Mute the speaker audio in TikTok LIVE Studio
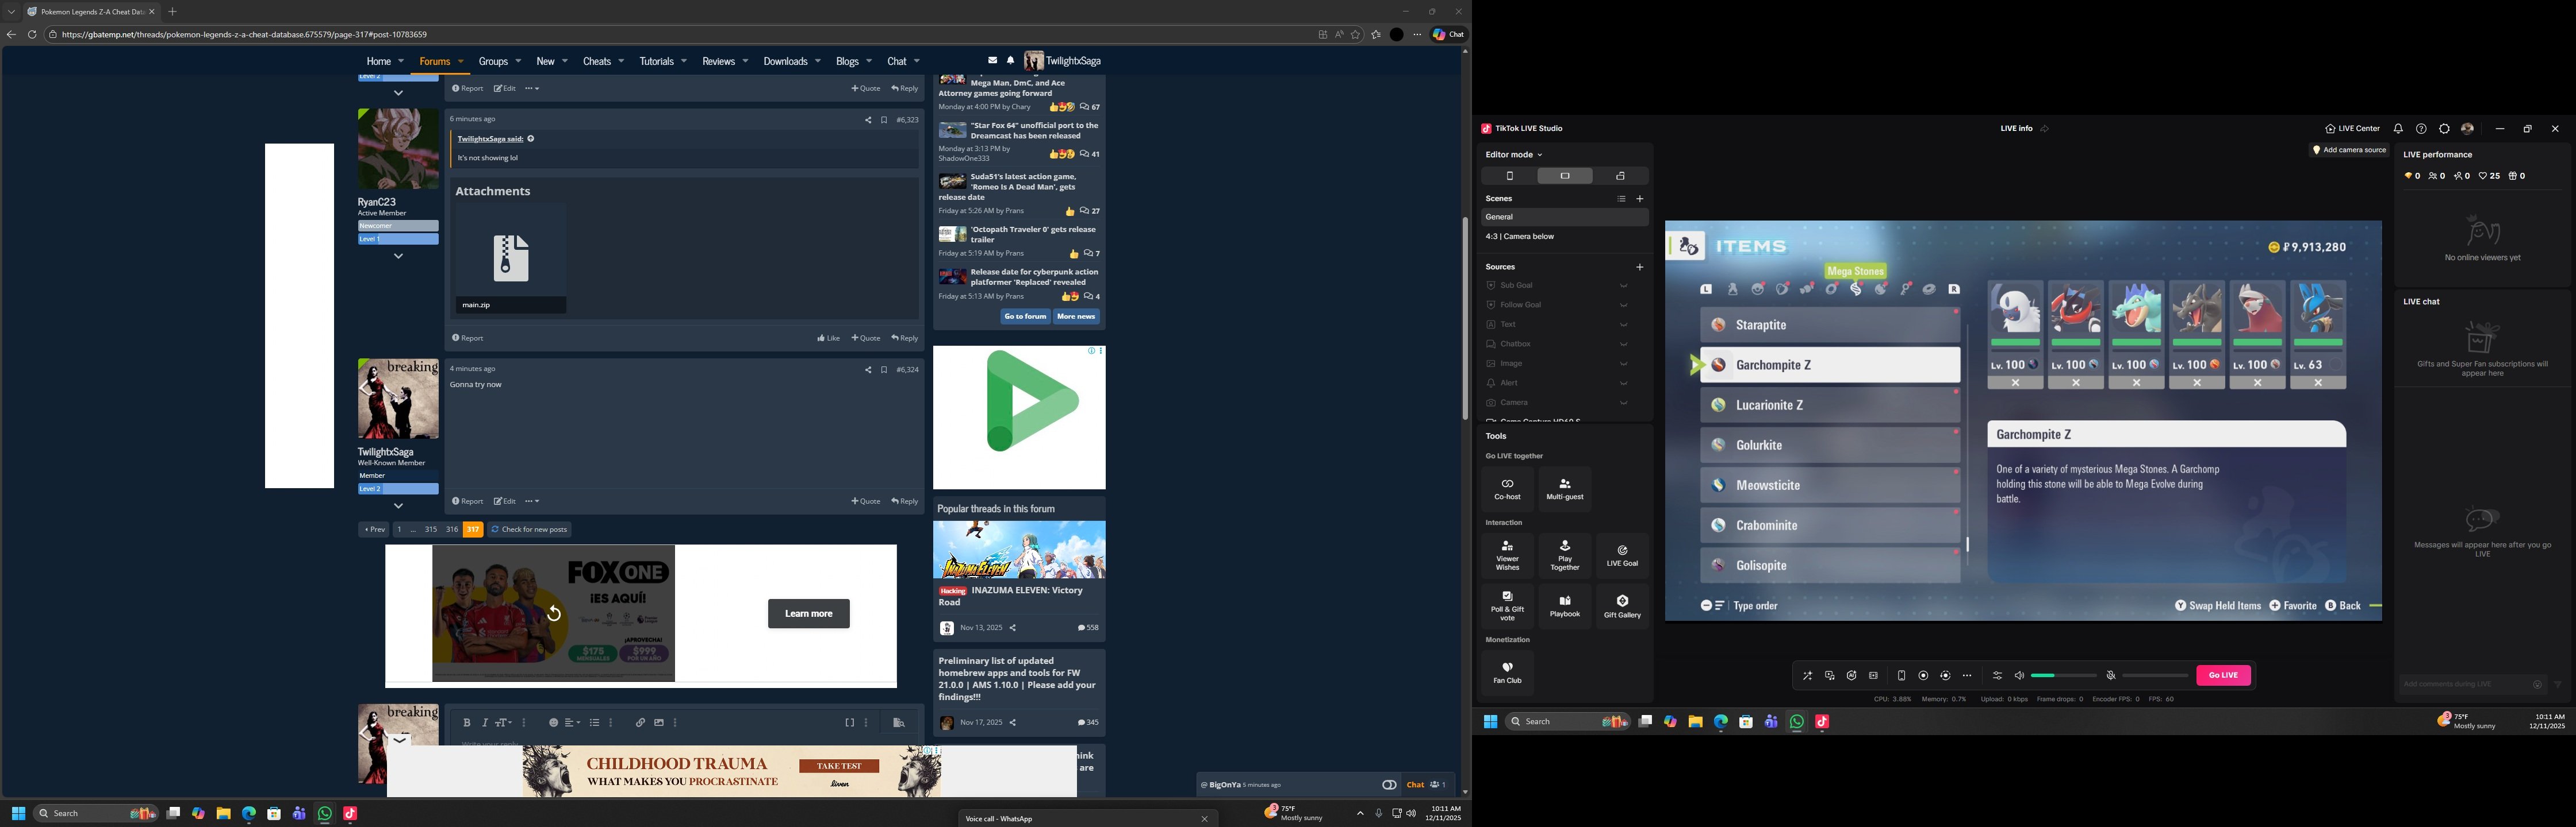The height and width of the screenshot is (827, 2576). pyautogui.click(x=2019, y=676)
